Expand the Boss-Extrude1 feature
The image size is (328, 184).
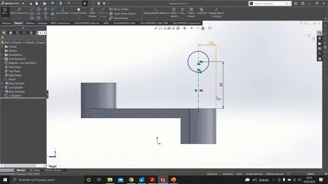(2, 83)
